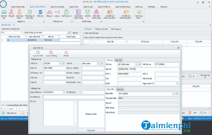Remove filter with X beside Contains
The height and width of the screenshot is (135, 212).
pos(2,105)
